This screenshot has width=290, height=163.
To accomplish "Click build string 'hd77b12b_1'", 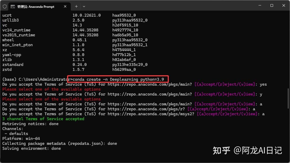I will click(124, 55).
